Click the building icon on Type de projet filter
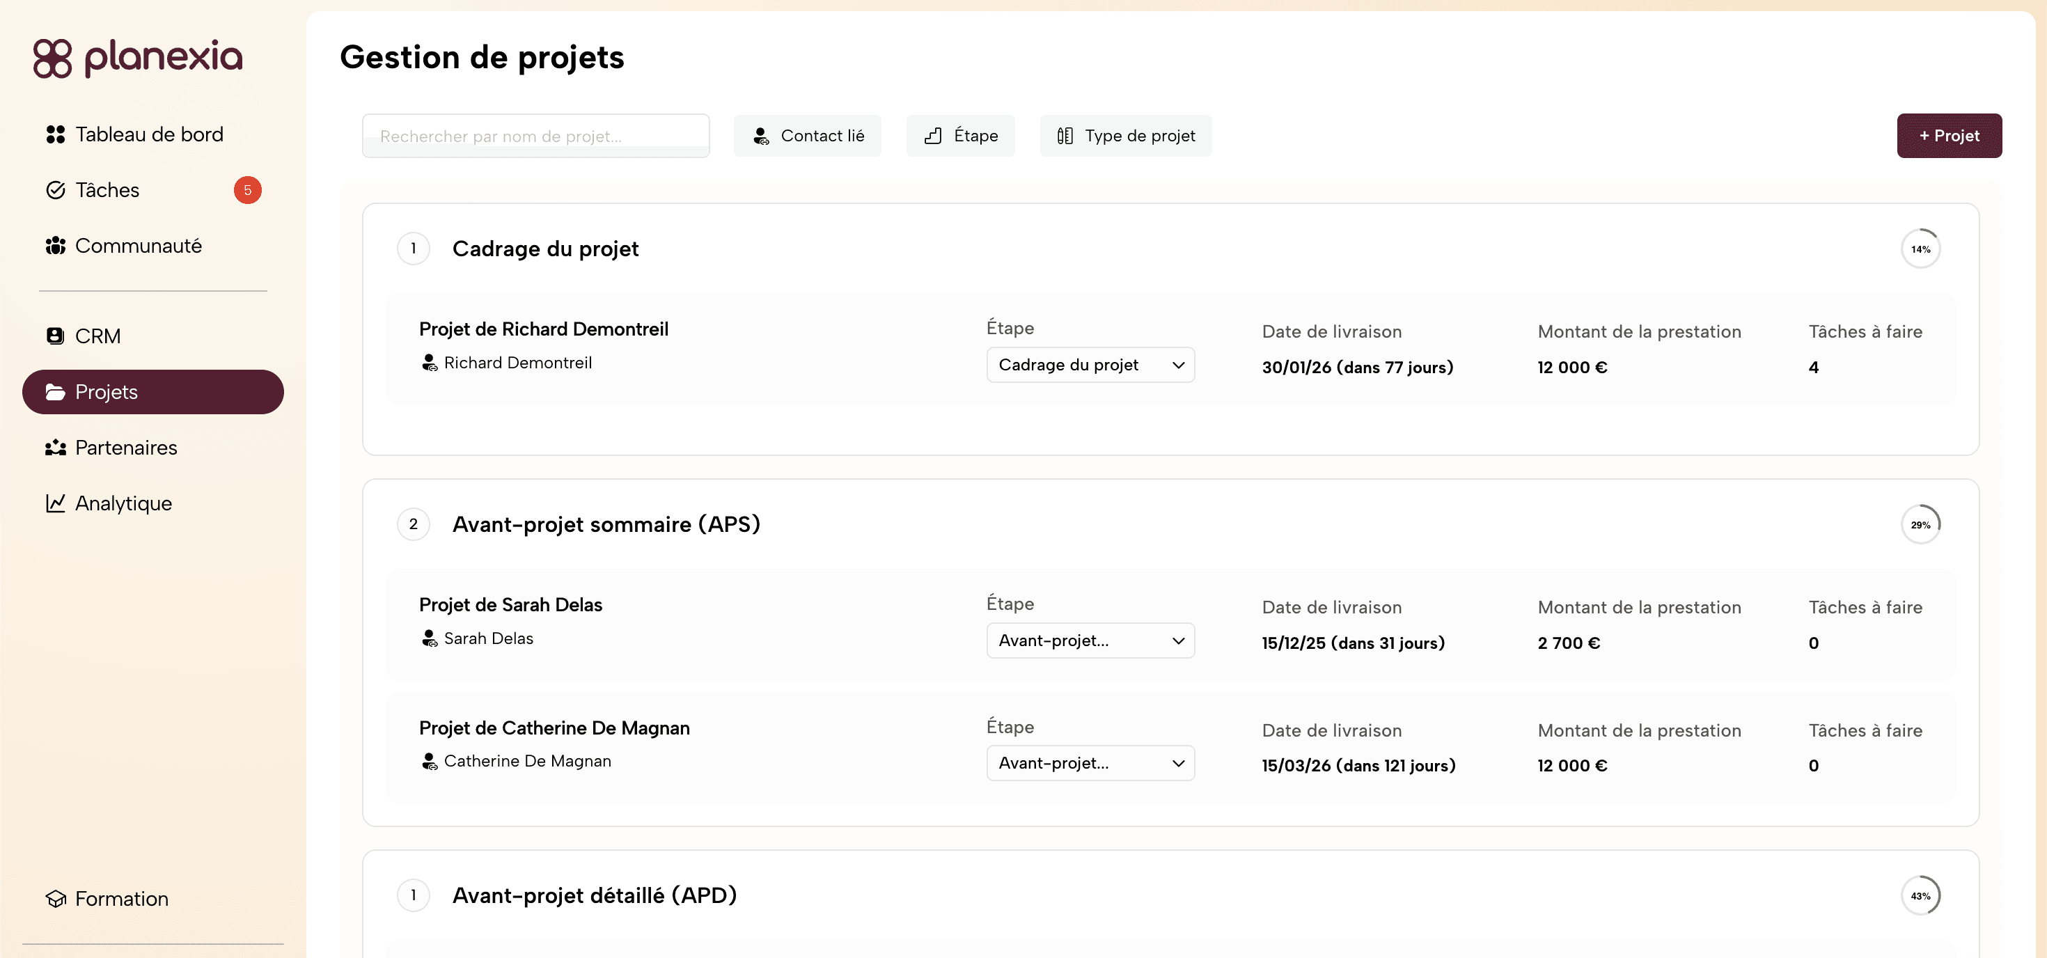Viewport: 2047px width, 958px height. 1065,136
